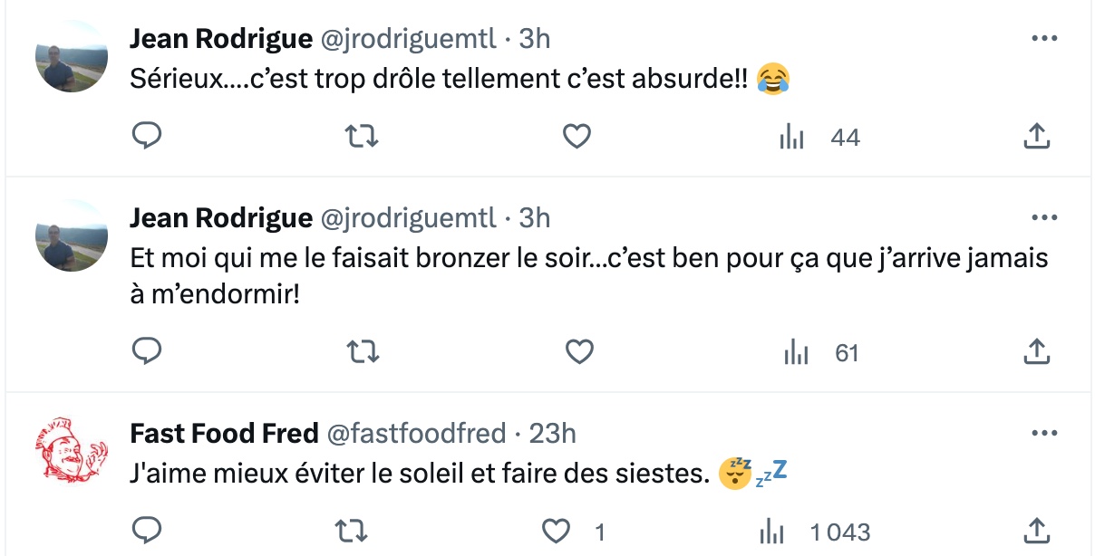1095x556 pixels.
Task: Reply to the 'bronzer le soir' tweet
Action: pos(147,351)
